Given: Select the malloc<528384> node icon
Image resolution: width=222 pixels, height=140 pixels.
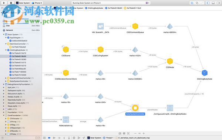Looking at the screenshot, I should (135, 73).
